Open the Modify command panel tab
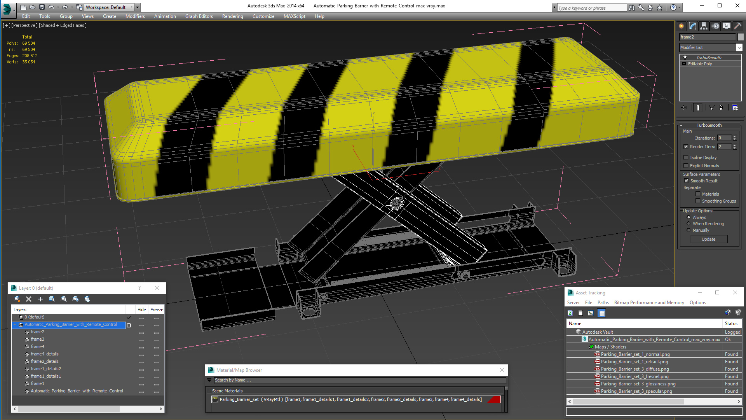Viewport: 746px width, 420px height. pyautogui.click(x=693, y=26)
